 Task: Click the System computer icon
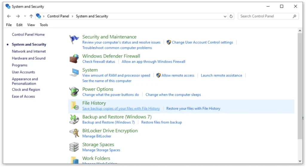click(74, 73)
